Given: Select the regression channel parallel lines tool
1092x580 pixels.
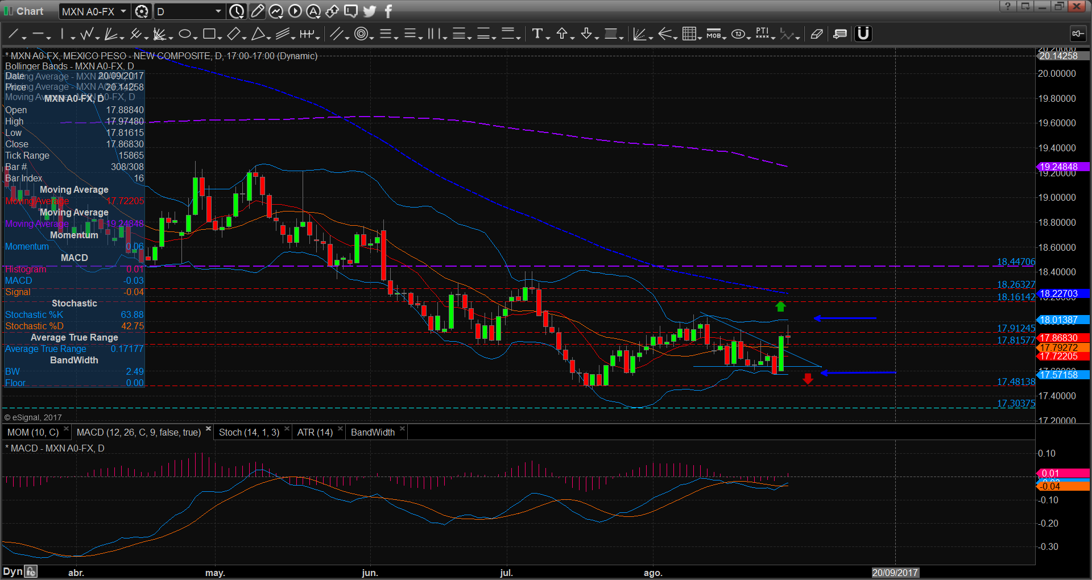Looking at the screenshot, I should click(x=282, y=34).
